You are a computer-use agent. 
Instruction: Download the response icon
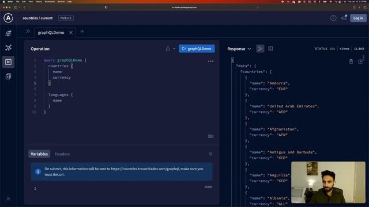pyautogui.click(x=360, y=62)
